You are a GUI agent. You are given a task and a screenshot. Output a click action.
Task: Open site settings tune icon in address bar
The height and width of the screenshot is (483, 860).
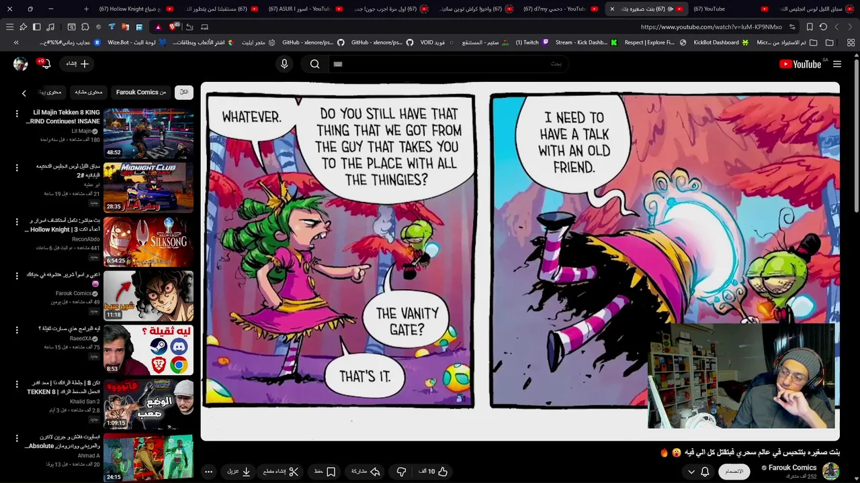click(793, 27)
